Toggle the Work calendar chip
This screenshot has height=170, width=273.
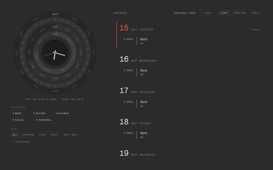[x=20, y=113]
